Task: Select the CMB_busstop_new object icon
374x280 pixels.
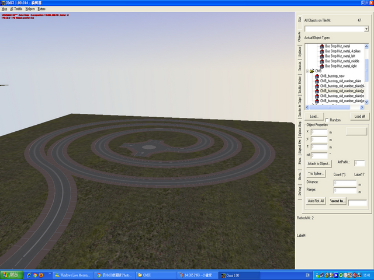Action: click(x=317, y=76)
